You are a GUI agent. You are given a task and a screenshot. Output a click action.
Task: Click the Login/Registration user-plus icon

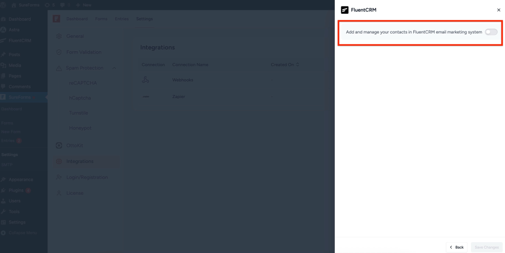coord(59,177)
